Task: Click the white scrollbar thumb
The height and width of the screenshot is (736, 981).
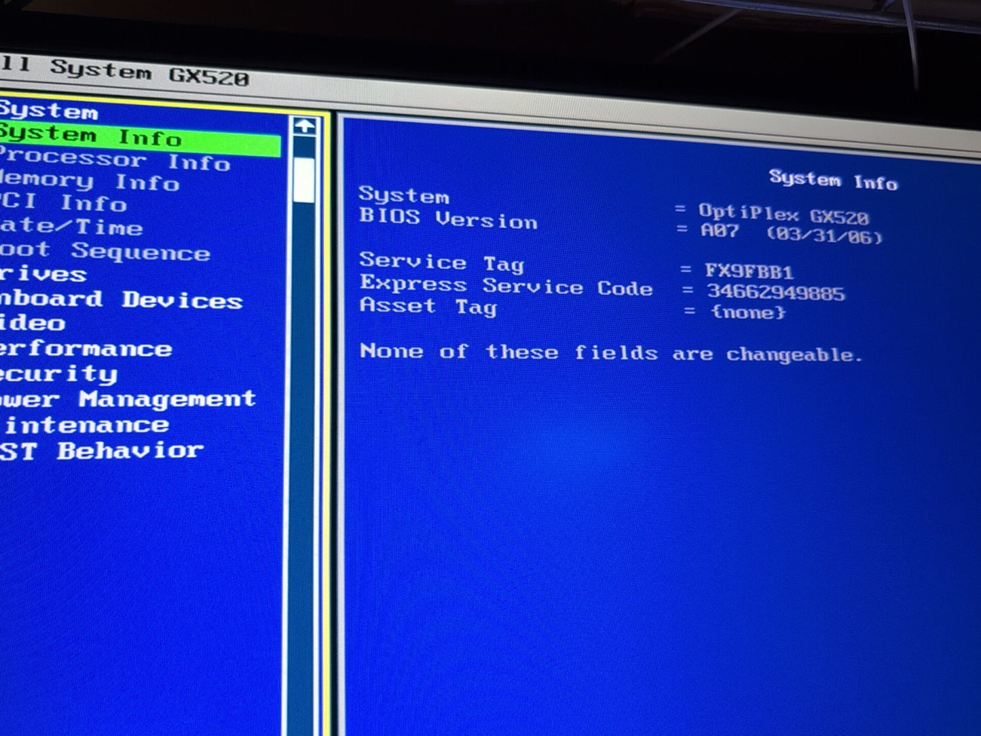Action: [x=304, y=180]
